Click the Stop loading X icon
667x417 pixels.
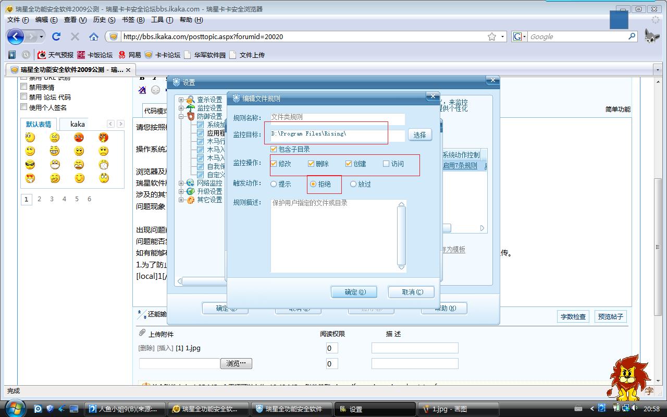(75, 36)
